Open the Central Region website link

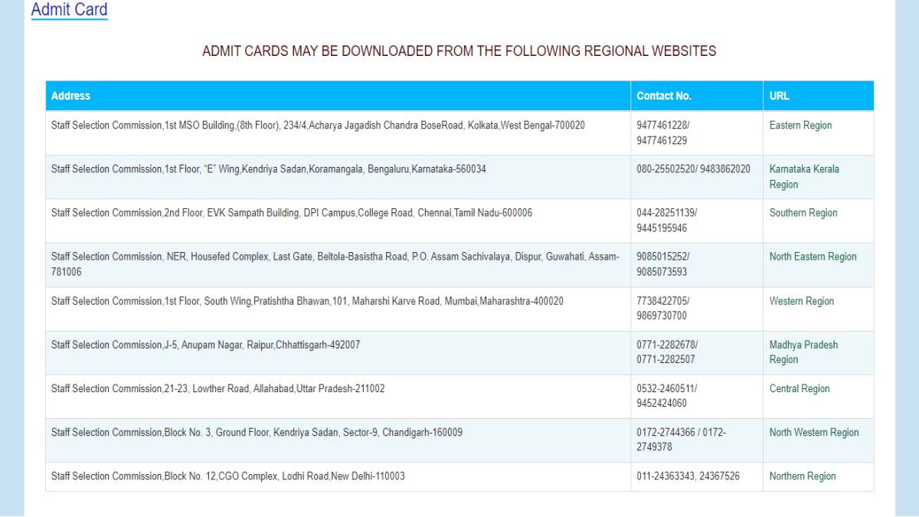799,388
